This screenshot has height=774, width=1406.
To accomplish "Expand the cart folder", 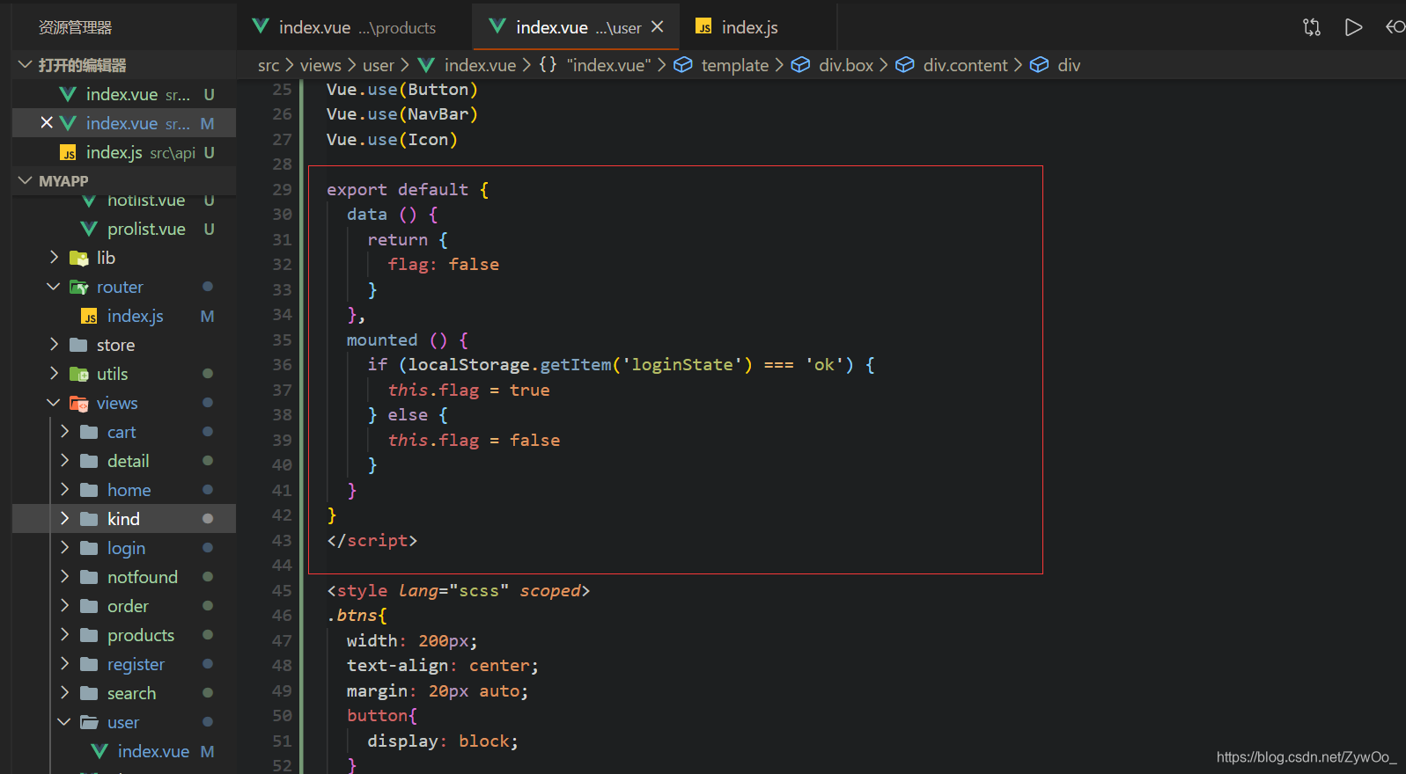I will point(65,432).
